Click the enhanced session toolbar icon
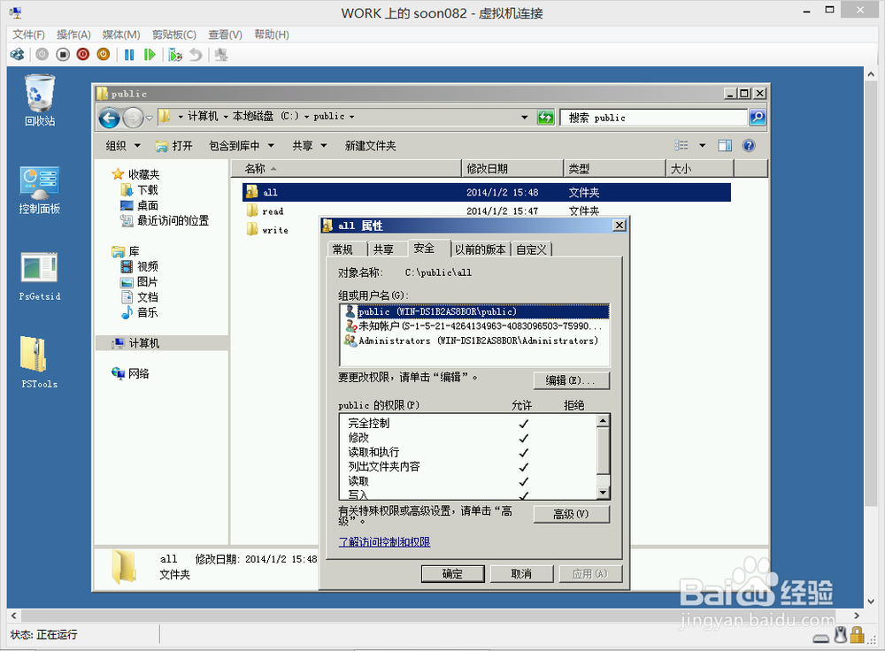The height and width of the screenshot is (651, 885). 221,55
